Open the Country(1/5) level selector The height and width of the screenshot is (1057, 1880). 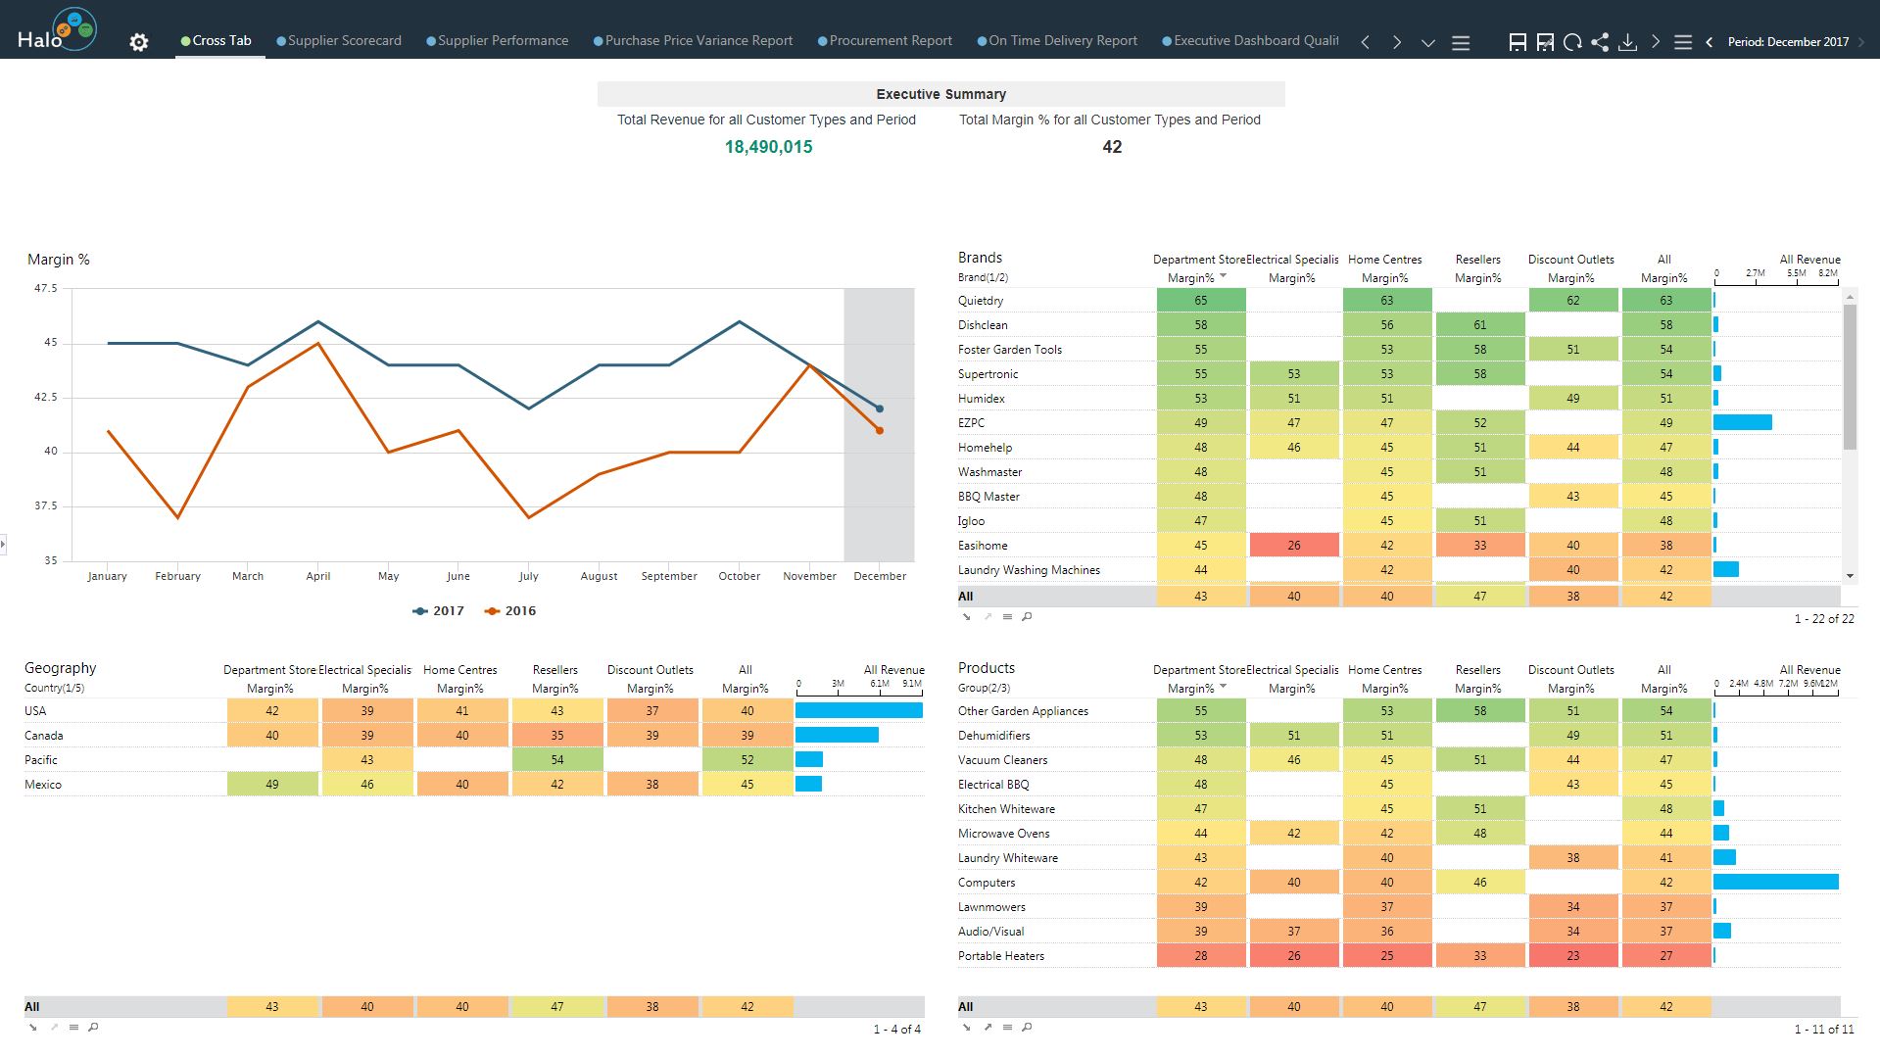click(55, 689)
